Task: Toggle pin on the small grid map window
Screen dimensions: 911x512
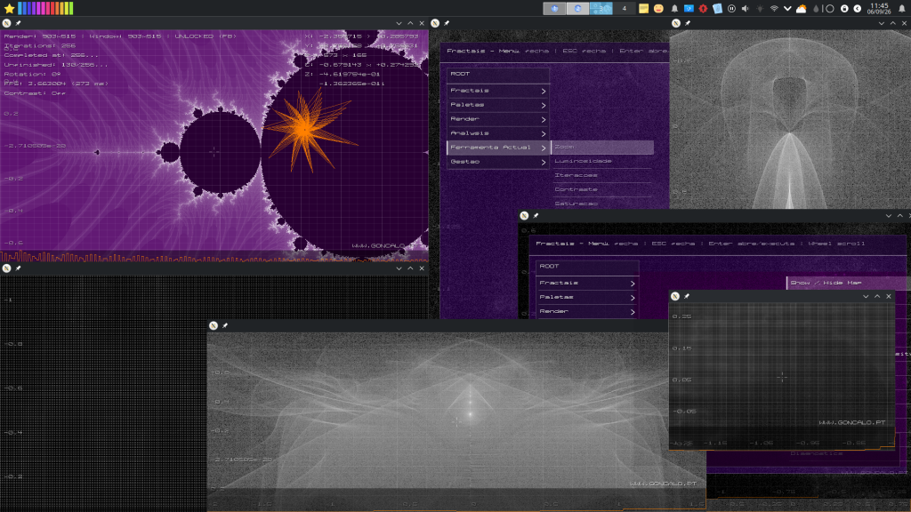Action: point(687,297)
